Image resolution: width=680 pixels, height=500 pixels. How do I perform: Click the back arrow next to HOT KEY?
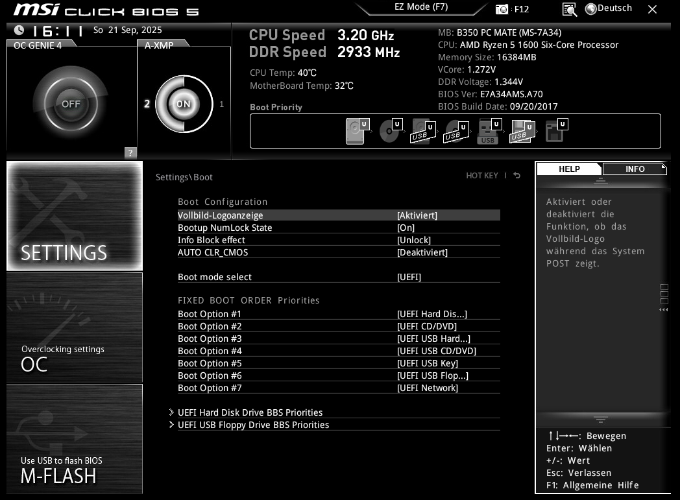coord(517,176)
